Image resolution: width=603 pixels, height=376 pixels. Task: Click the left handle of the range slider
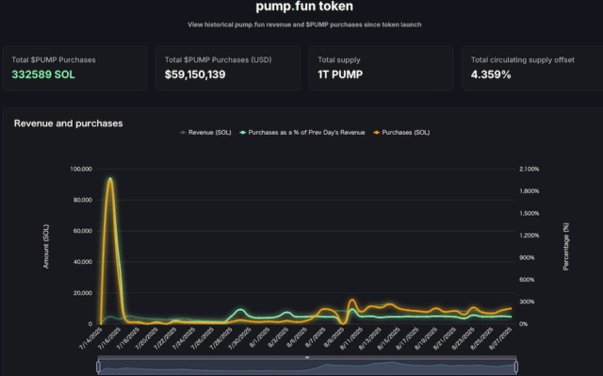[x=98, y=367]
